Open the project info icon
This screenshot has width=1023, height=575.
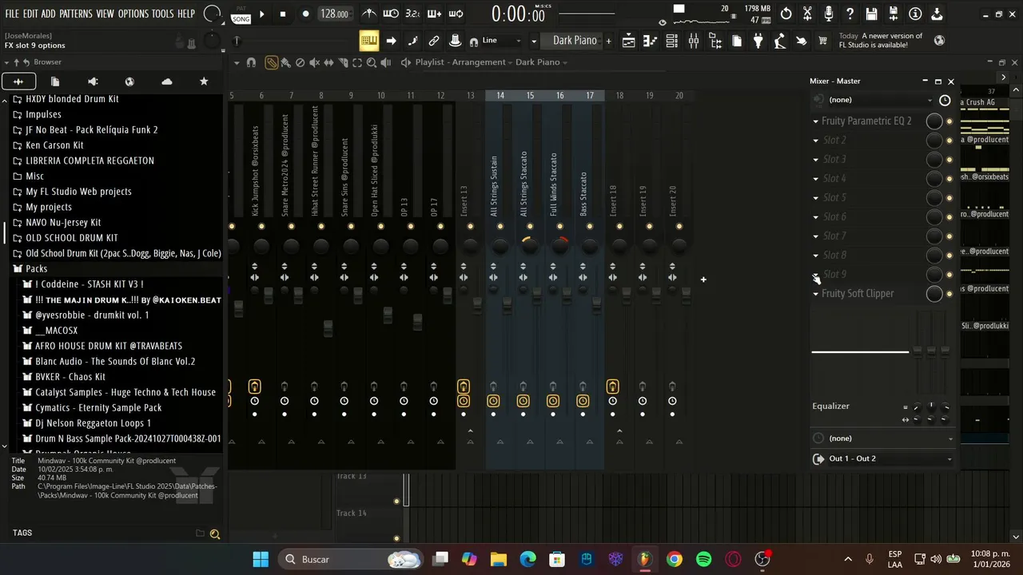(x=915, y=14)
